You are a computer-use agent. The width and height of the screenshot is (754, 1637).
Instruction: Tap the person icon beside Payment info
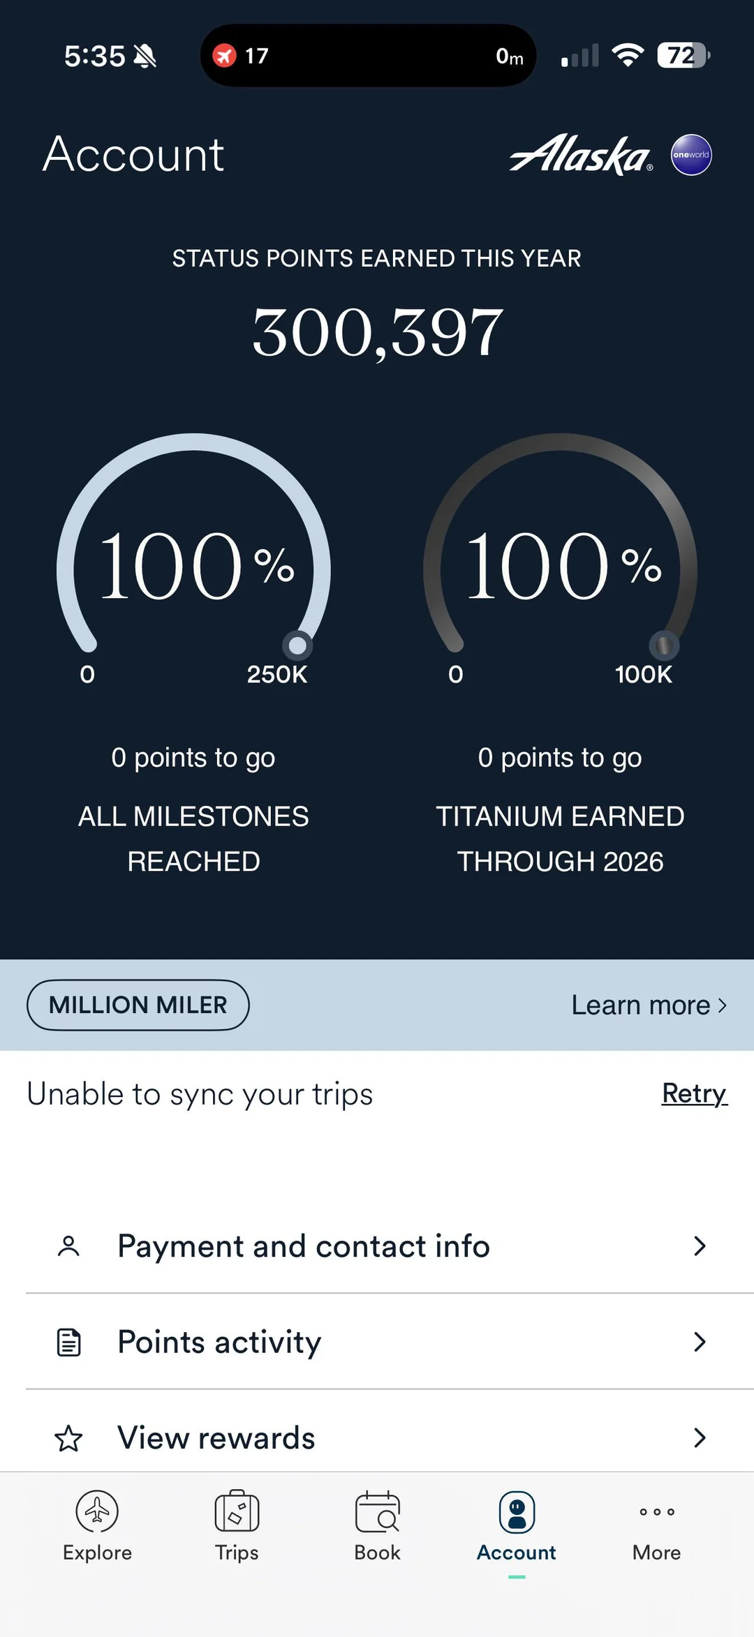point(68,1246)
